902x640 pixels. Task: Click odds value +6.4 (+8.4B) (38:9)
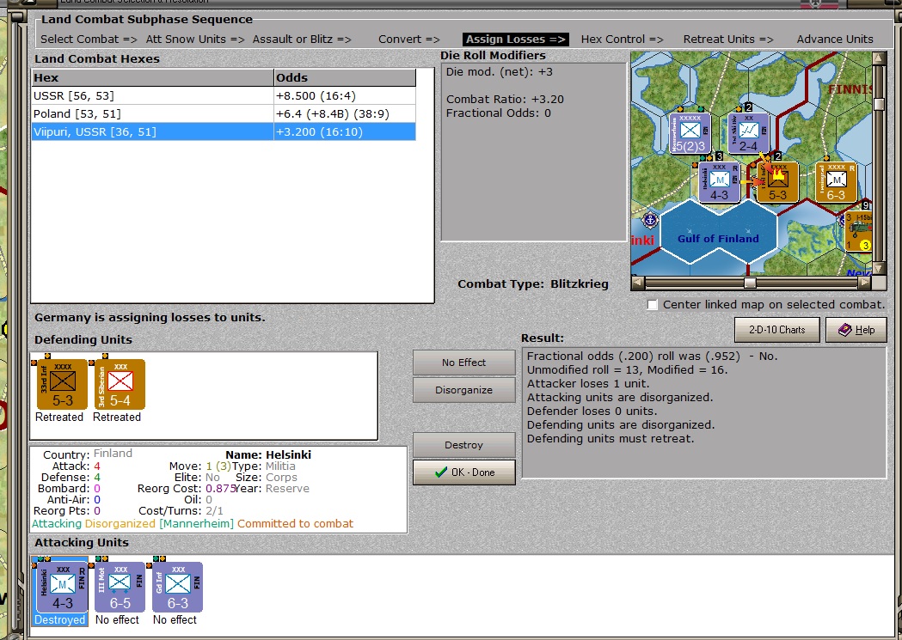click(333, 113)
